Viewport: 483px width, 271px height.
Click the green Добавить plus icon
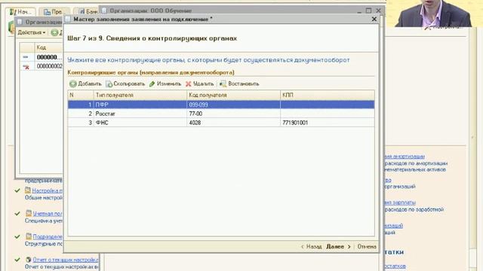point(73,84)
